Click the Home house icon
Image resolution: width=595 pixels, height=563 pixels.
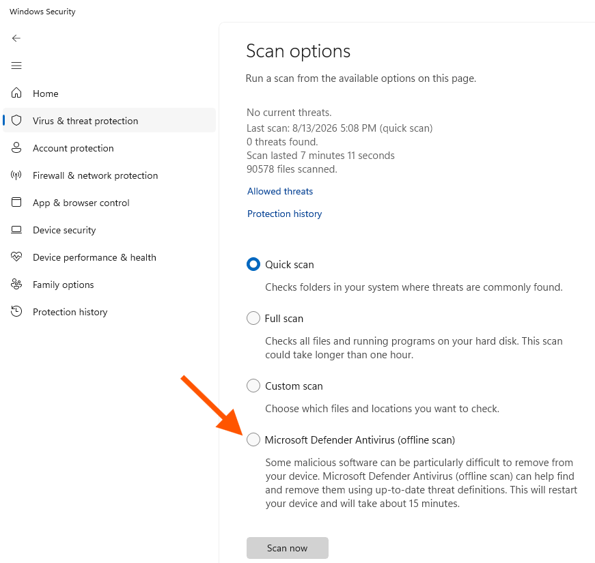tap(16, 93)
